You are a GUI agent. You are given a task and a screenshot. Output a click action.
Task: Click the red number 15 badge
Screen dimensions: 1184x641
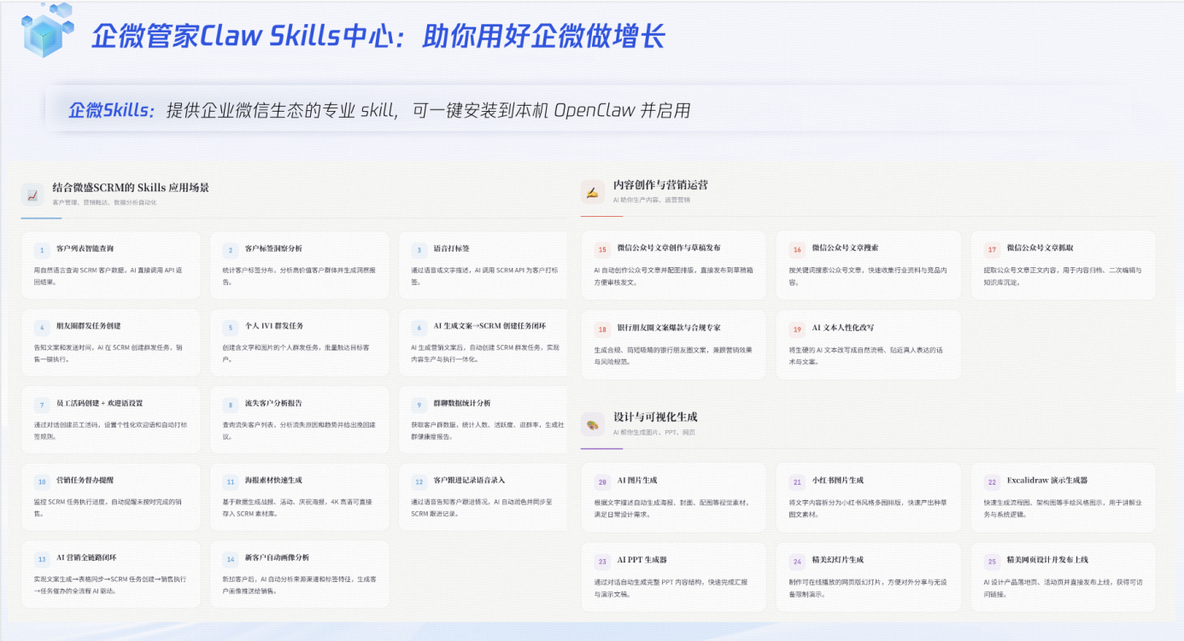click(x=602, y=249)
